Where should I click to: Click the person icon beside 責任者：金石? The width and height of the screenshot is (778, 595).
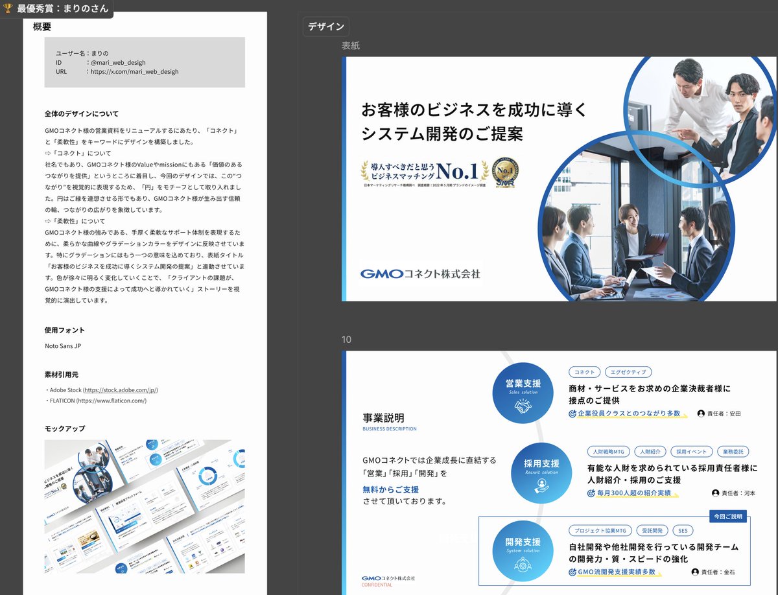click(x=696, y=572)
